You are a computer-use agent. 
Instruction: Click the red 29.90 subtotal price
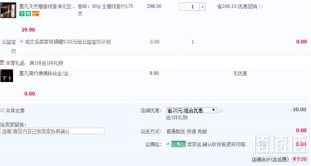[28, 30]
